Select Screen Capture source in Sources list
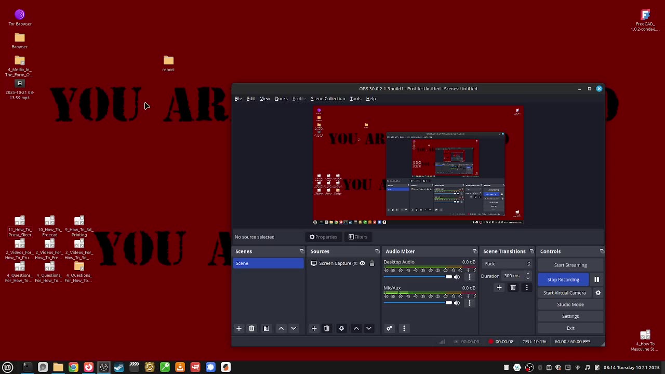 coord(343,263)
